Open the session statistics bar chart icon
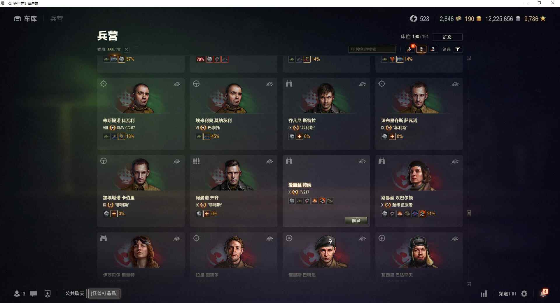This screenshot has width=560, height=303. (x=484, y=294)
